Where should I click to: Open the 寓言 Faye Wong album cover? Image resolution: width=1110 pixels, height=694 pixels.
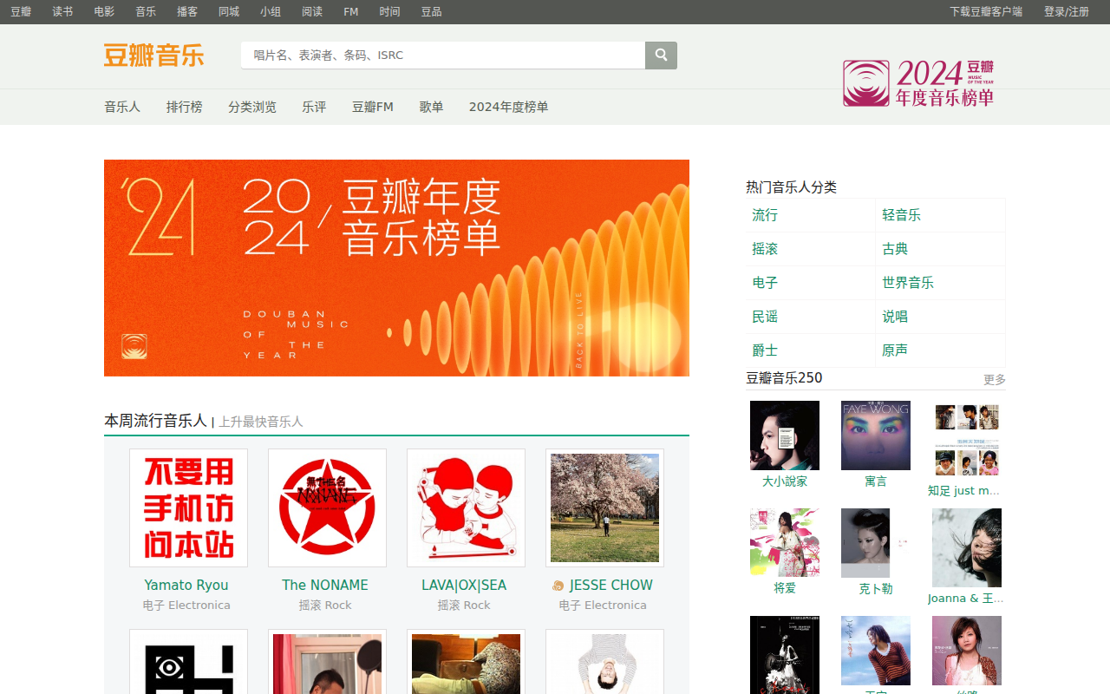[875, 435]
